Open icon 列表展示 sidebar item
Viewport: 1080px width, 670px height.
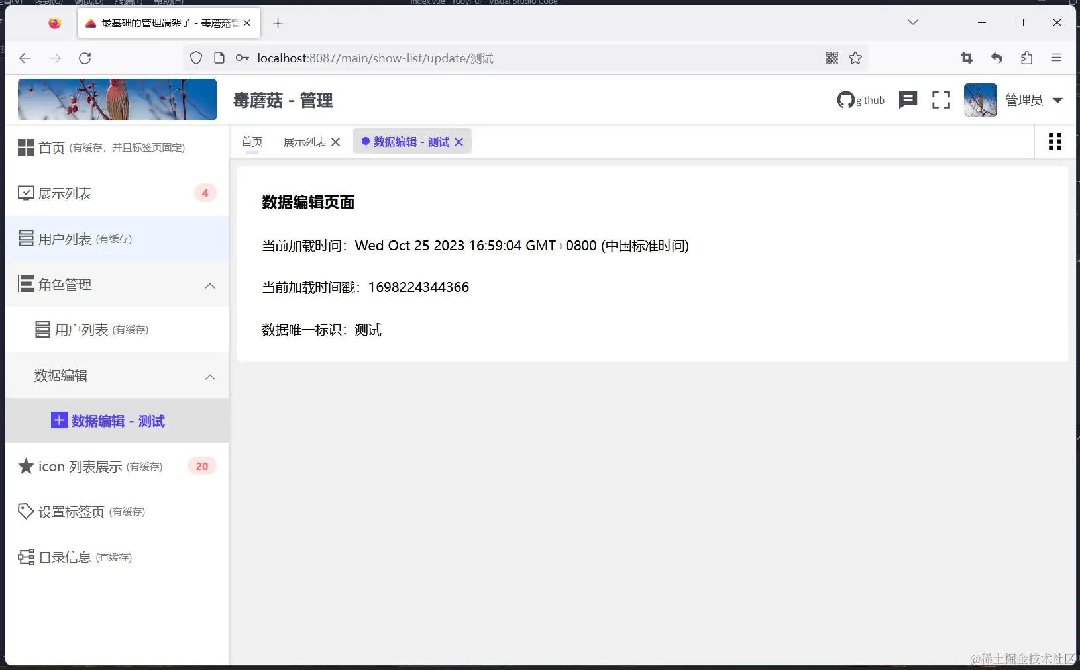coord(117,466)
